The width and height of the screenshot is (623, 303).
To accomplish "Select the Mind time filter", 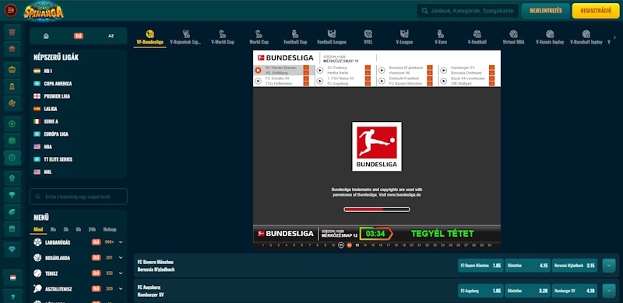I will [38, 229].
